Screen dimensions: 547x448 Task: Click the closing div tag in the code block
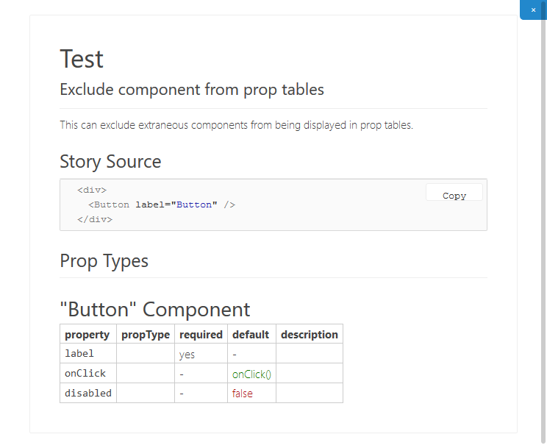click(x=95, y=219)
